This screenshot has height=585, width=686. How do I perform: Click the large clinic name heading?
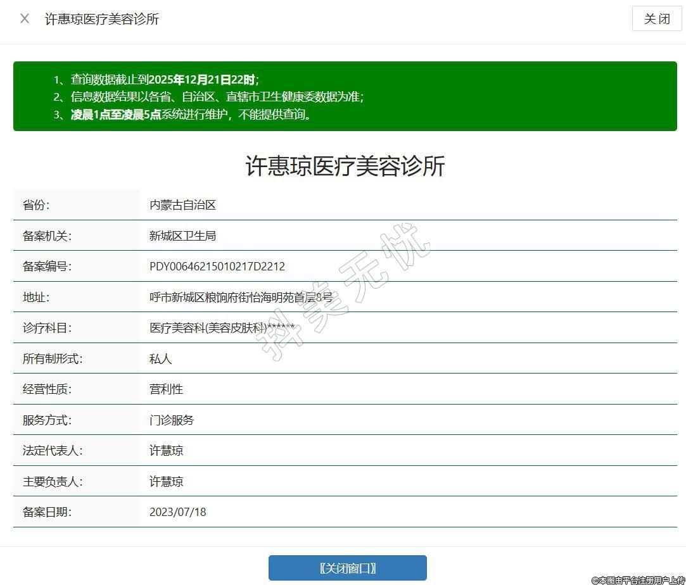pos(345,166)
